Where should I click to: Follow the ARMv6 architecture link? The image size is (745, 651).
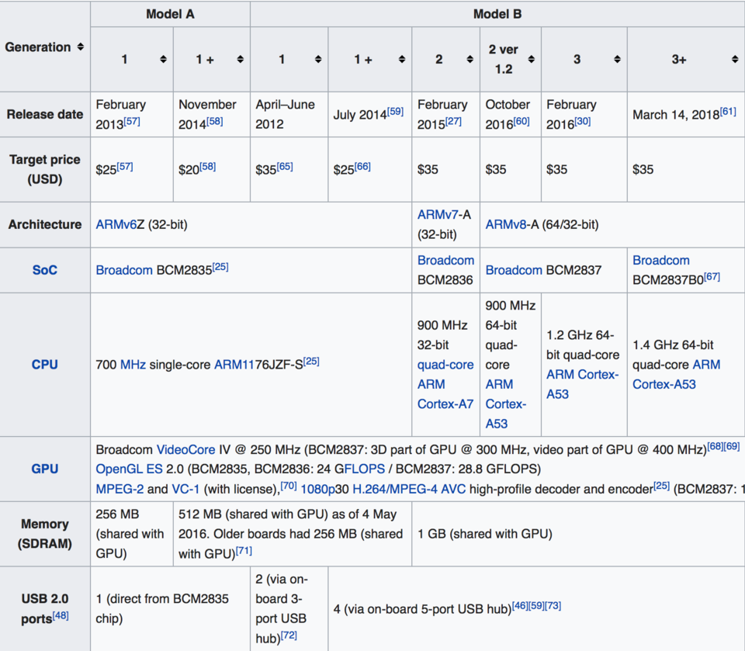click(116, 224)
